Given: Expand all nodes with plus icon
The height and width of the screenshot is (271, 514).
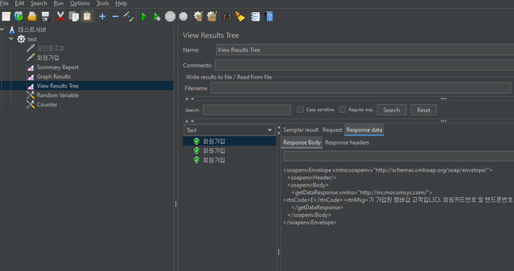Looking at the screenshot, I should pyautogui.click(x=102, y=16).
